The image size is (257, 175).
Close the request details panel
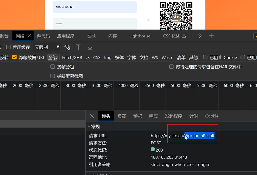(92, 116)
